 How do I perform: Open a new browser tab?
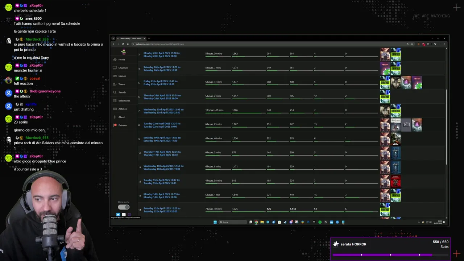(x=149, y=38)
